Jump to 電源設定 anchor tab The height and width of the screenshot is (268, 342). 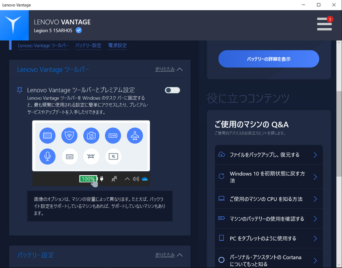(117, 46)
